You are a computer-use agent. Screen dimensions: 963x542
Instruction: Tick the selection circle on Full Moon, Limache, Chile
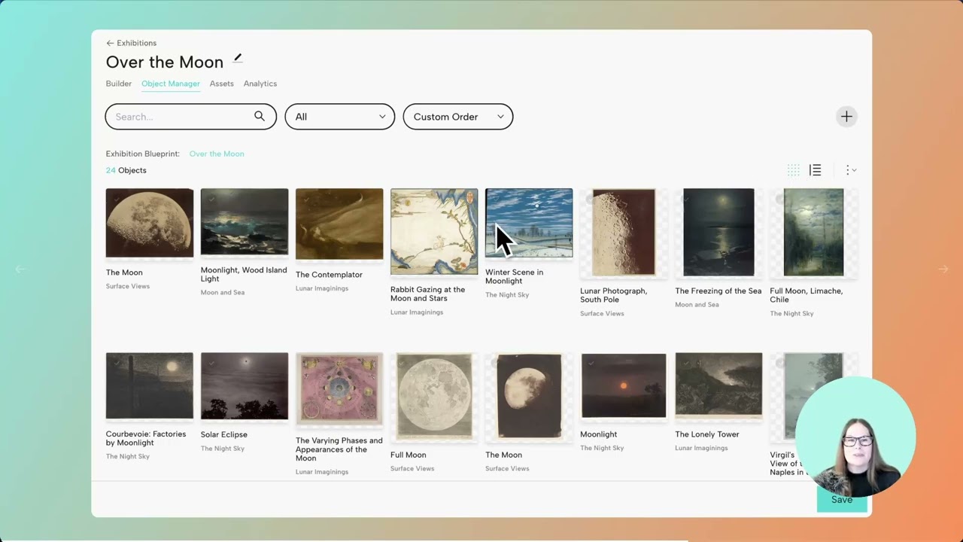pyautogui.click(x=779, y=199)
